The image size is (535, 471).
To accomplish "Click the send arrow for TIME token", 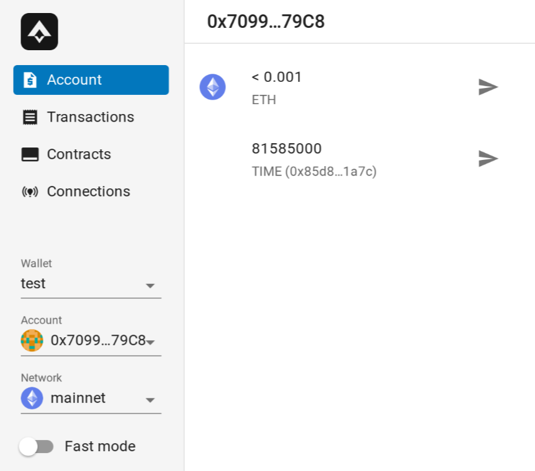I will 488,159.
